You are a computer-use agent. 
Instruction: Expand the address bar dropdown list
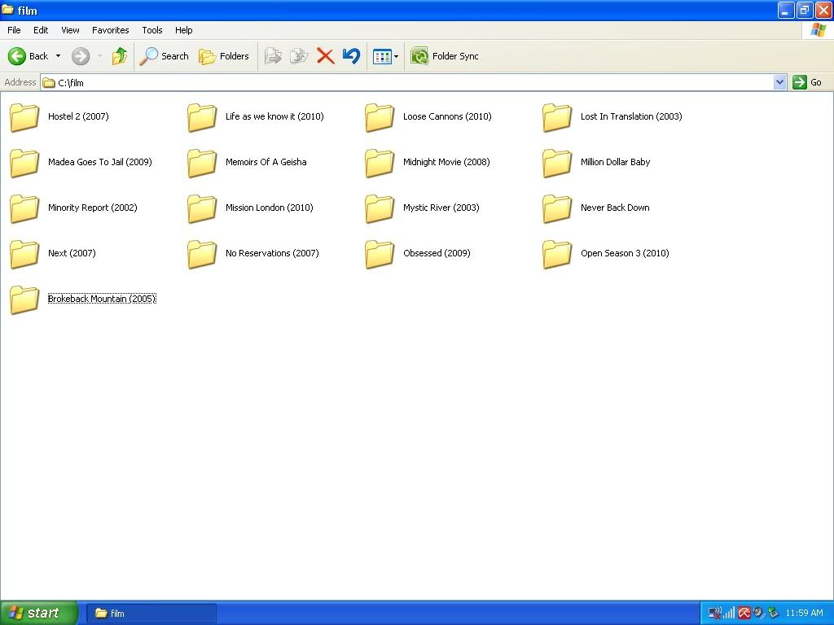click(779, 82)
